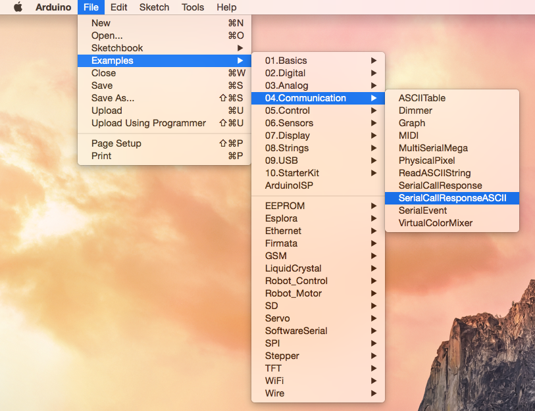Screen dimensions: 535x411
Task: Expand the SD library examples
Action: pyautogui.click(x=318, y=306)
